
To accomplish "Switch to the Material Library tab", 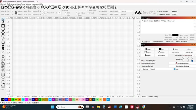I will tap(153, 97).
